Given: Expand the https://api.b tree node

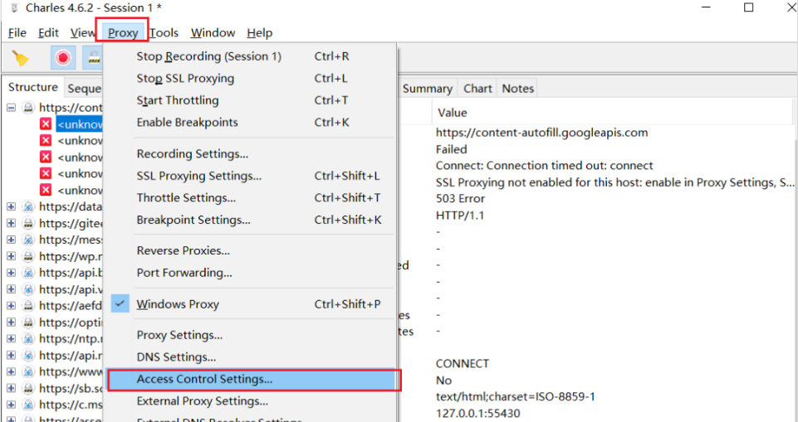Looking at the screenshot, I should click(11, 273).
